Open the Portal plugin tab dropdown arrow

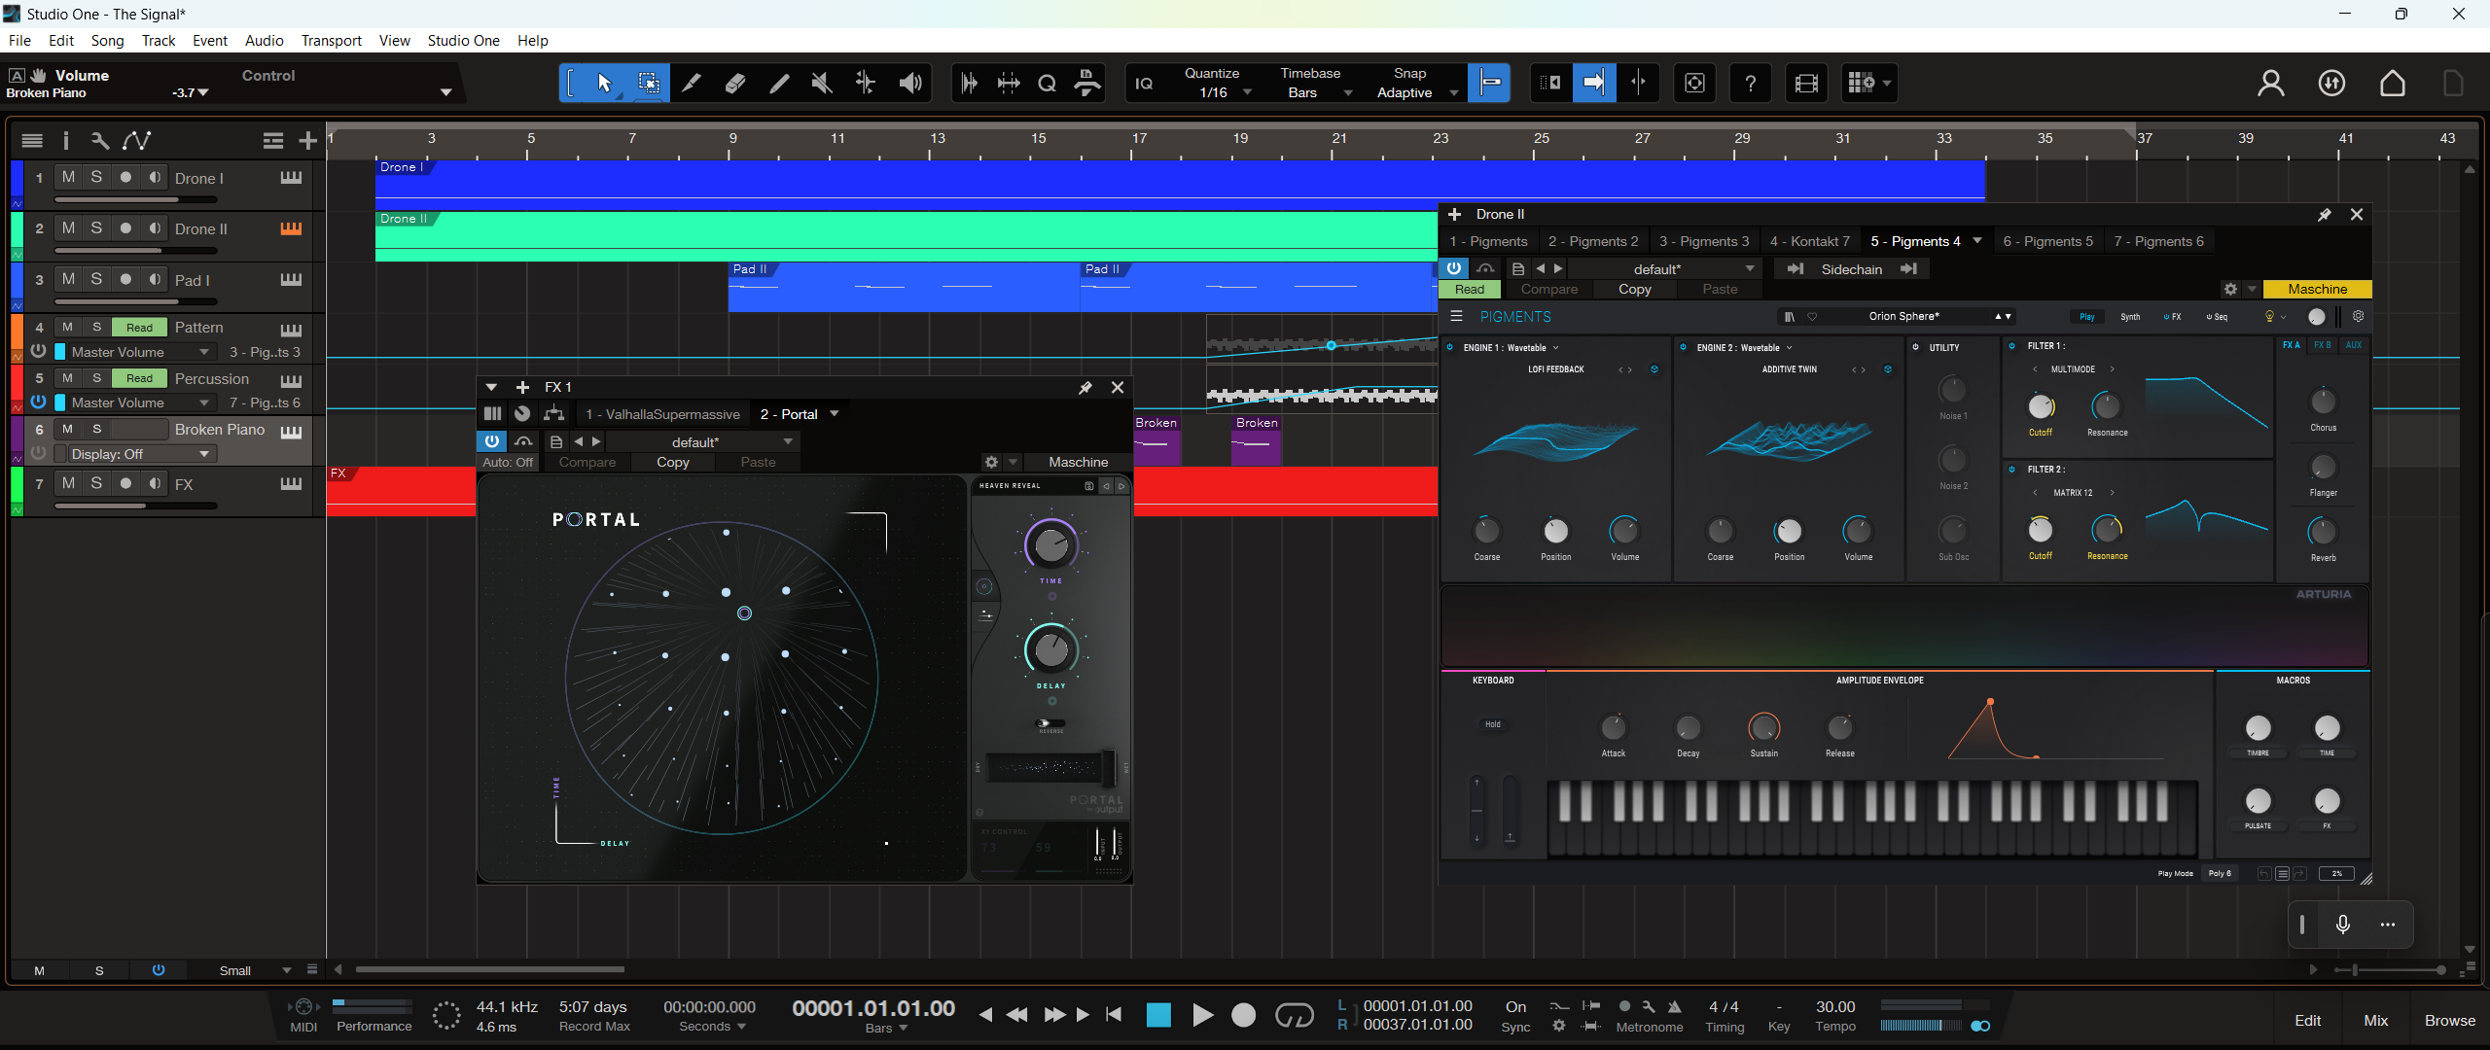tap(835, 414)
